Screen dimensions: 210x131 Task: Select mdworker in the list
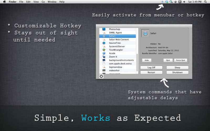(x=117, y=70)
